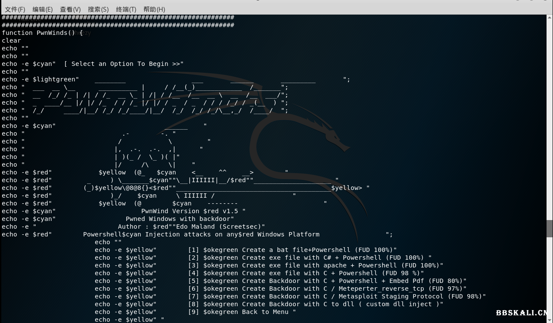Click option [5] Embed Pdf backdoor line
553x323 pixels.
(x=327, y=281)
